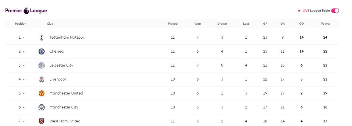
Task: Click the West Ham United club crest
Action: pos(42,121)
